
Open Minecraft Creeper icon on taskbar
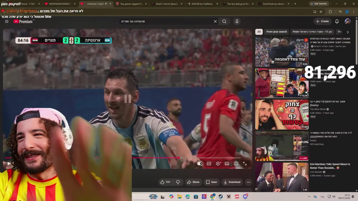(229, 197)
